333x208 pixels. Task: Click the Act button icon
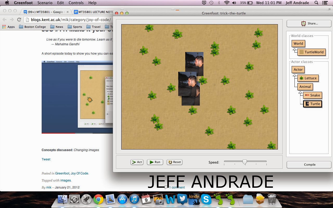134,162
